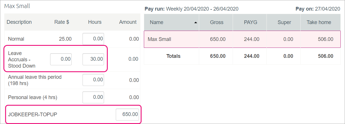
Task: Focus the Personal leave hours field
Action: (93, 97)
